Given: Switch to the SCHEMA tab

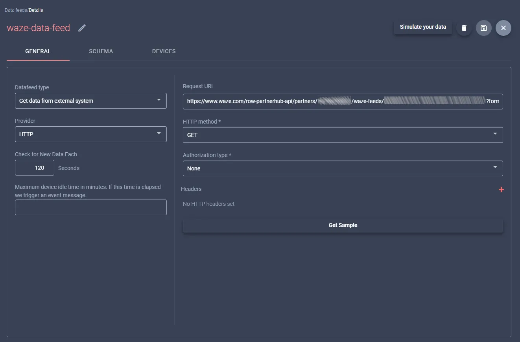Looking at the screenshot, I should click(x=101, y=51).
